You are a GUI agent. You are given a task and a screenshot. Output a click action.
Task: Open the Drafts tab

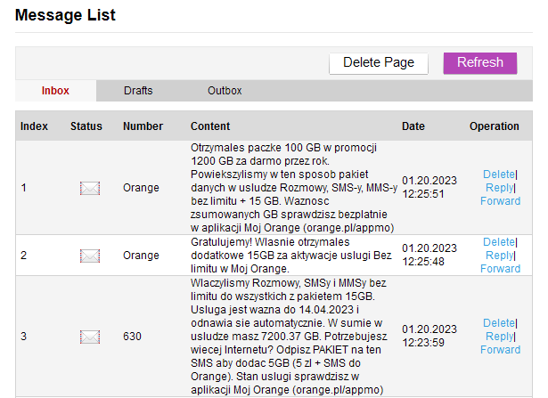coord(138,91)
